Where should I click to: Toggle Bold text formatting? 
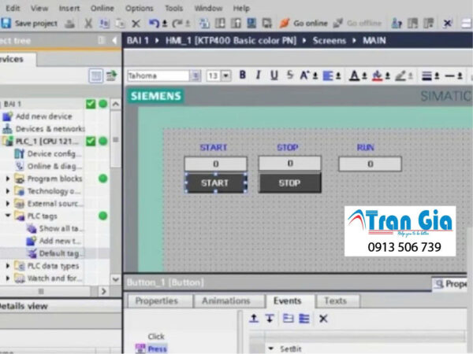(242, 76)
